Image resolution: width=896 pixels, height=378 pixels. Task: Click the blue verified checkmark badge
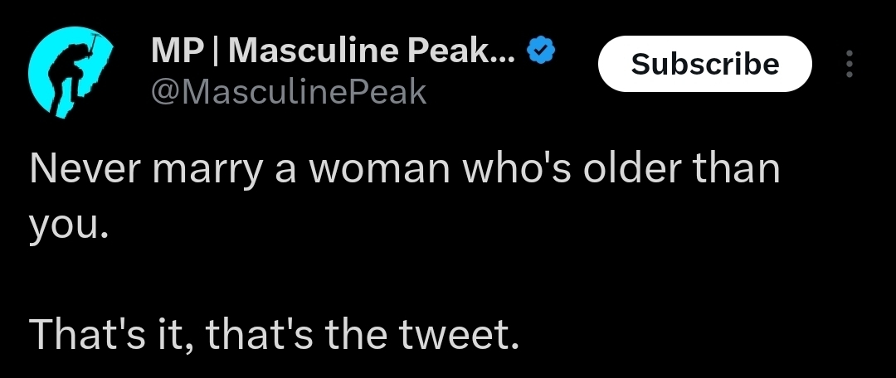(540, 51)
